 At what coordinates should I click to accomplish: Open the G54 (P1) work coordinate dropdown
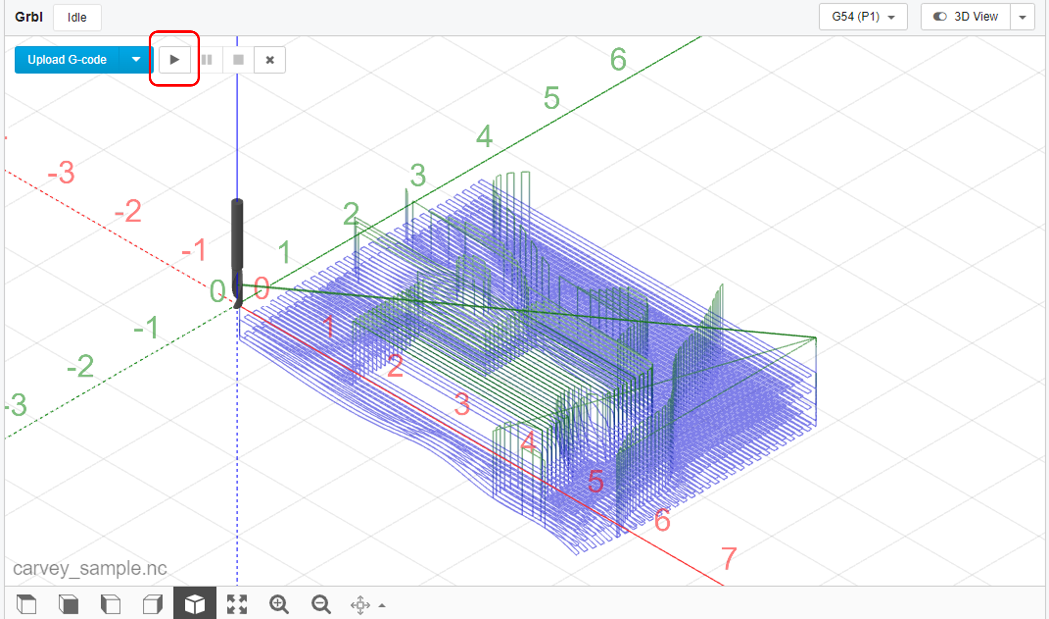[x=863, y=17]
